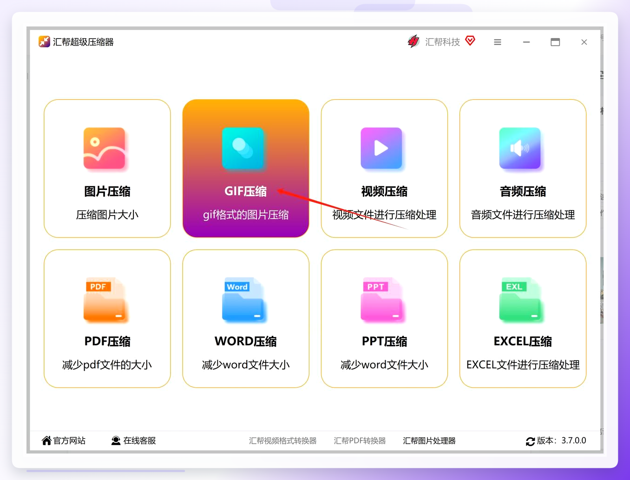630x480 pixels.
Task: Click the 汇帮超级压缩器 app logo icon
Action: [x=44, y=42]
